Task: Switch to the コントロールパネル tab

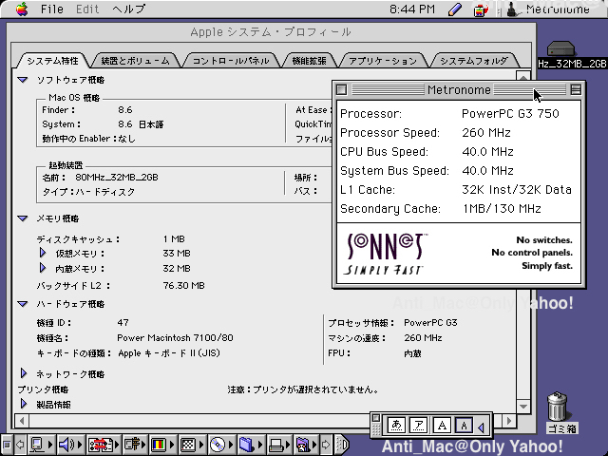Action: 231,61
